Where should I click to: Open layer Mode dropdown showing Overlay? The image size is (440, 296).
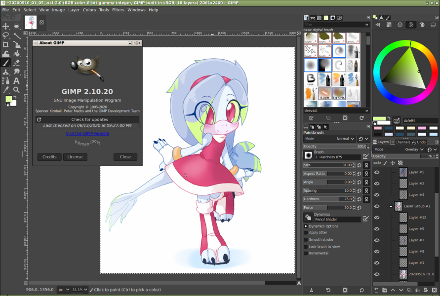(x=399, y=149)
